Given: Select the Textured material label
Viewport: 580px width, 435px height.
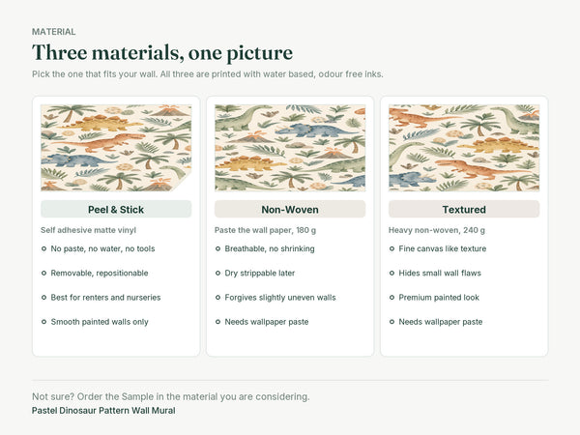Looking at the screenshot, I should click(464, 210).
